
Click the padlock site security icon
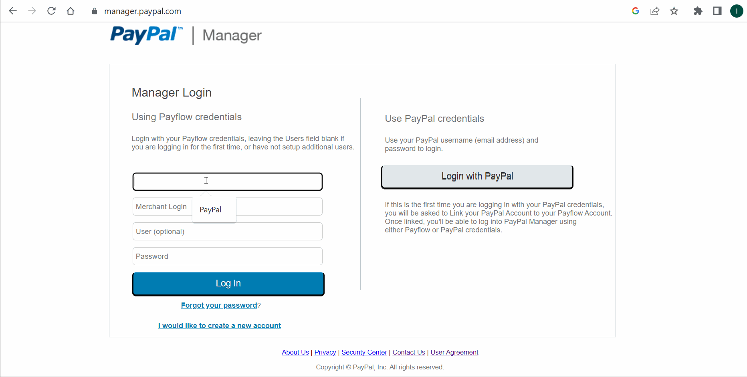[95, 11]
